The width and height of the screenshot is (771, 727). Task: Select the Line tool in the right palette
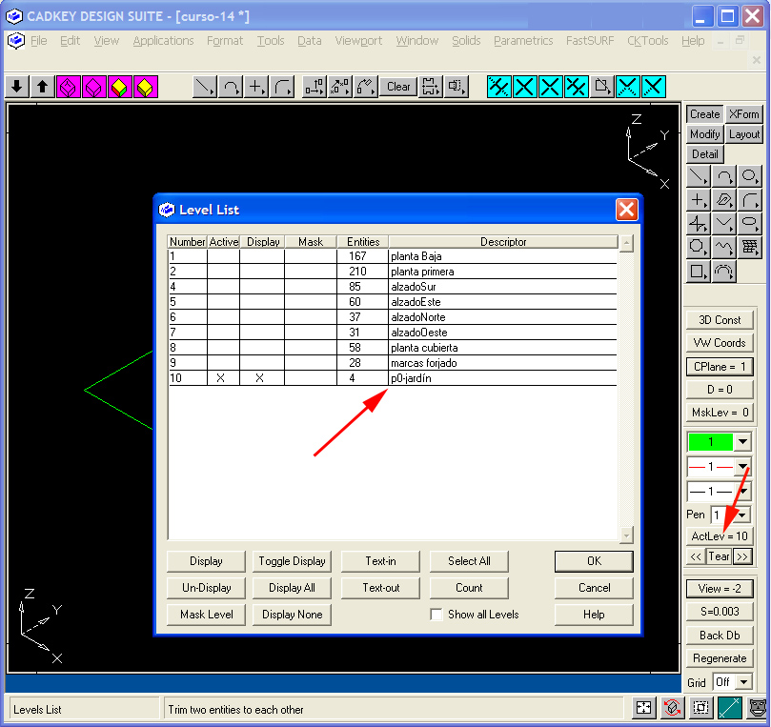[699, 176]
